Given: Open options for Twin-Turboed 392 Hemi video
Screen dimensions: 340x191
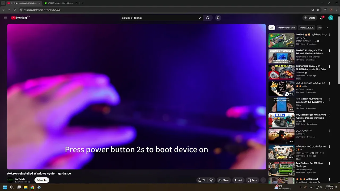Looking at the screenshot, I should [x=330, y=163].
